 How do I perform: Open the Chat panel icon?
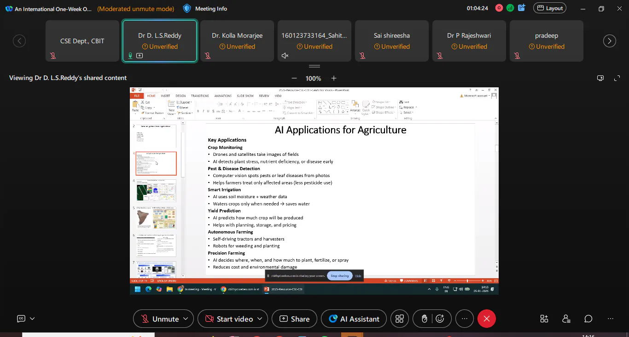click(588, 319)
